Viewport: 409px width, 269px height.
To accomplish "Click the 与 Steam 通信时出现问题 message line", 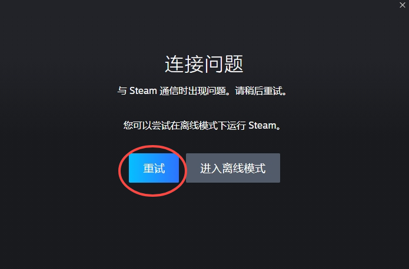I will pyautogui.click(x=202, y=91).
